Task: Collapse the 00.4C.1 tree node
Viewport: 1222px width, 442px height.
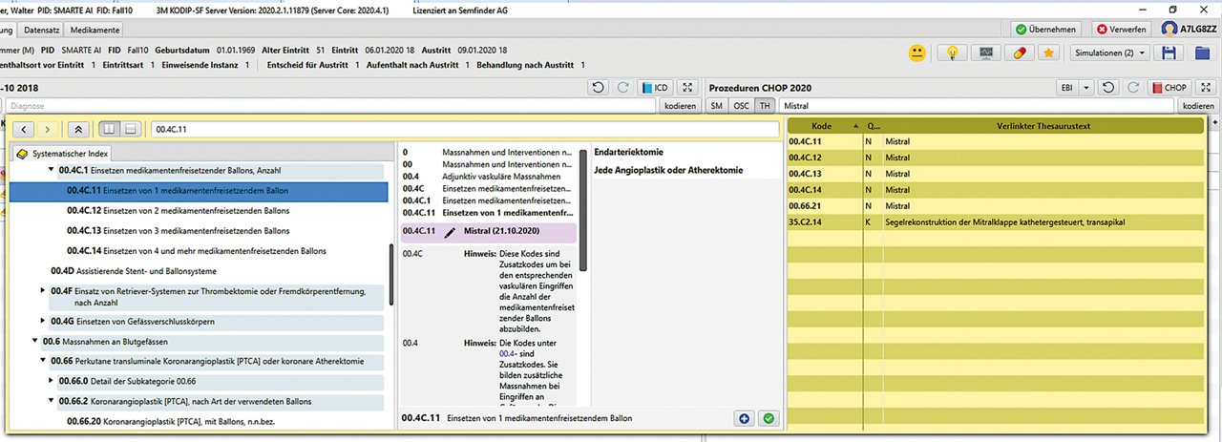Action: [51, 170]
